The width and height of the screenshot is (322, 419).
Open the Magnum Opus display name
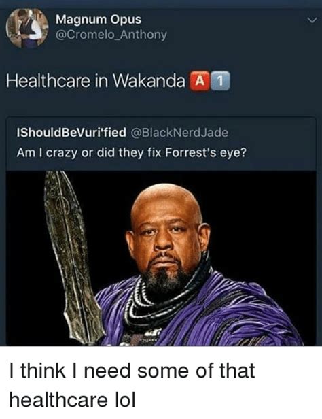(x=99, y=20)
